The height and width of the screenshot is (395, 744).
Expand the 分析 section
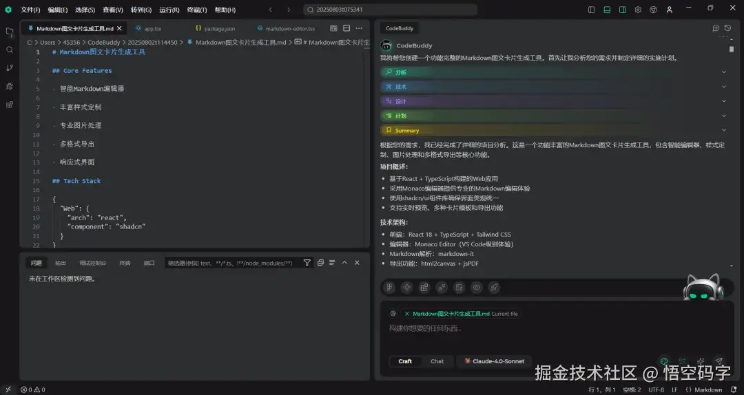(x=555, y=72)
